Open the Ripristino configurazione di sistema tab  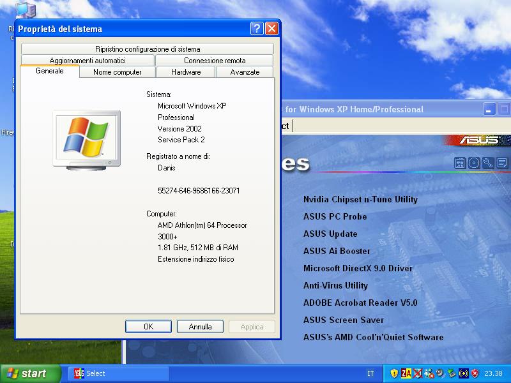pyautogui.click(x=148, y=49)
